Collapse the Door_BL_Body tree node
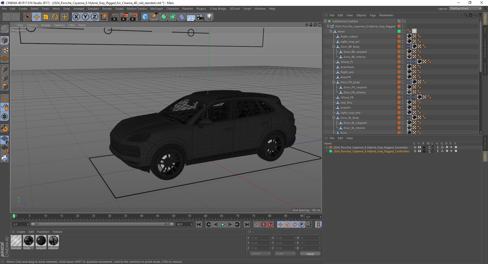Viewport: 488px width, 264px height. [334, 118]
